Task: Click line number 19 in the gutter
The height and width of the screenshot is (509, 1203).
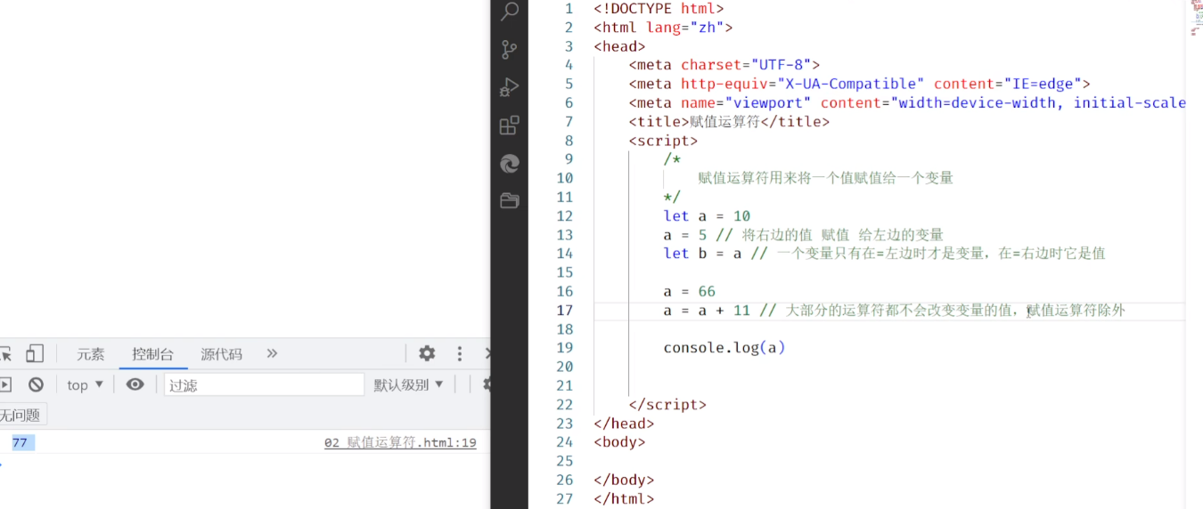Action: 565,348
